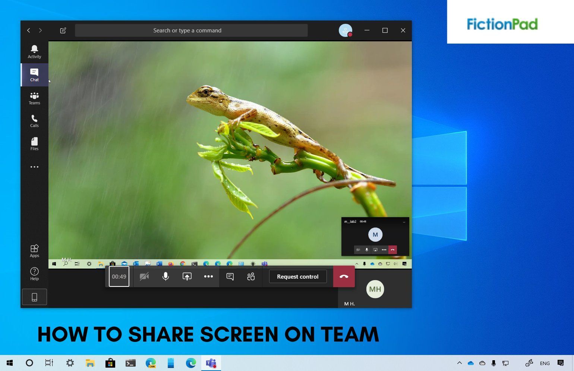Launch Settings from the taskbar gear

(70, 363)
